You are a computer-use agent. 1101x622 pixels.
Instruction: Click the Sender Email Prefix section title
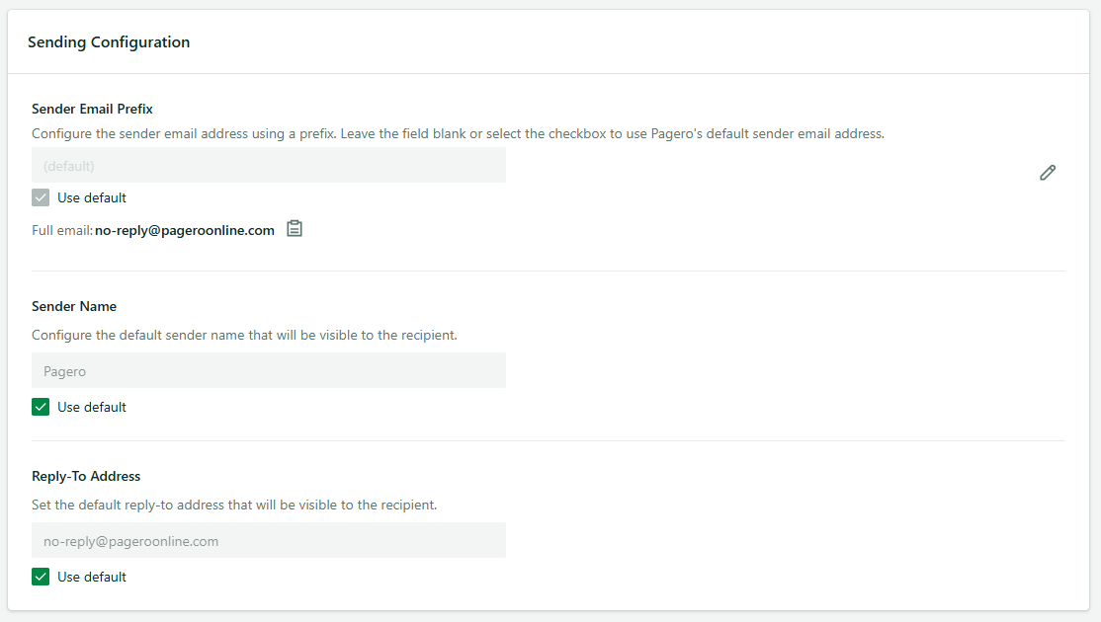coord(92,109)
